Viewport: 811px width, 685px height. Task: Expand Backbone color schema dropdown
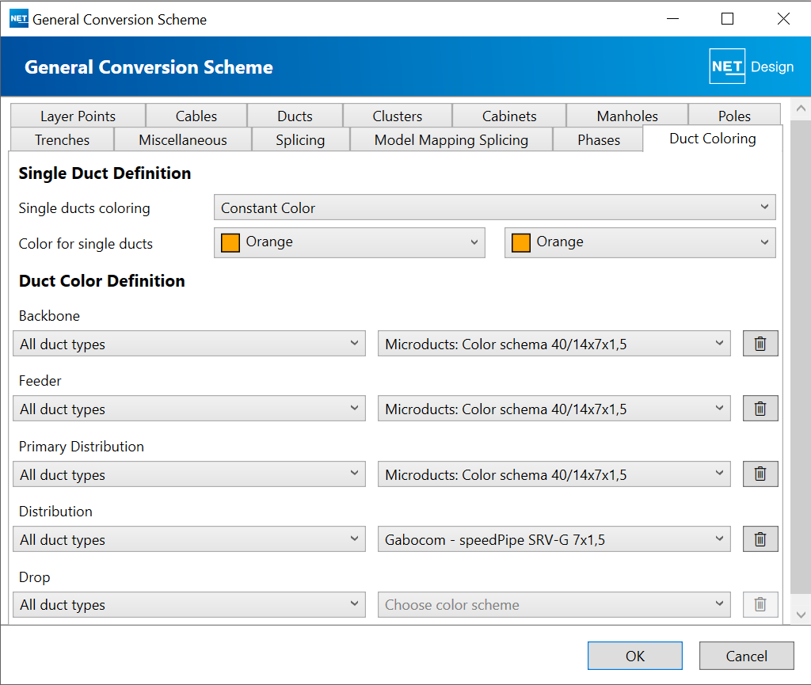click(x=554, y=344)
